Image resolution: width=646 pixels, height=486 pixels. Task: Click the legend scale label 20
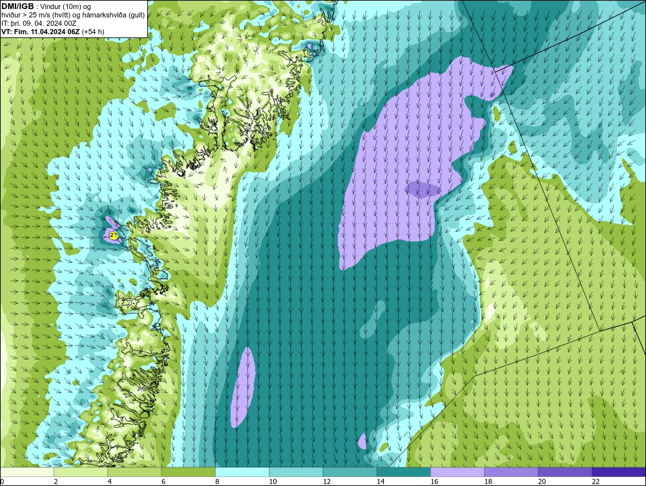[x=542, y=482]
